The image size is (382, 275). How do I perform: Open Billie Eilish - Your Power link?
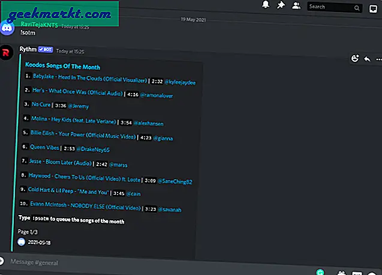(x=83, y=135)
